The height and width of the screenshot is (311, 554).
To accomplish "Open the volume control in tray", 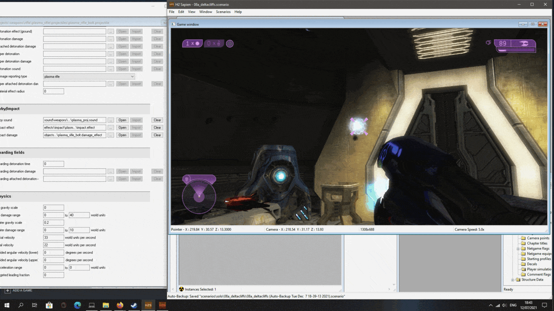I will click(505, 305).
